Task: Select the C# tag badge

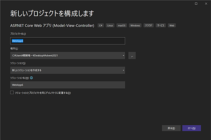Action: pyautogui.click(x=101, y=25)
